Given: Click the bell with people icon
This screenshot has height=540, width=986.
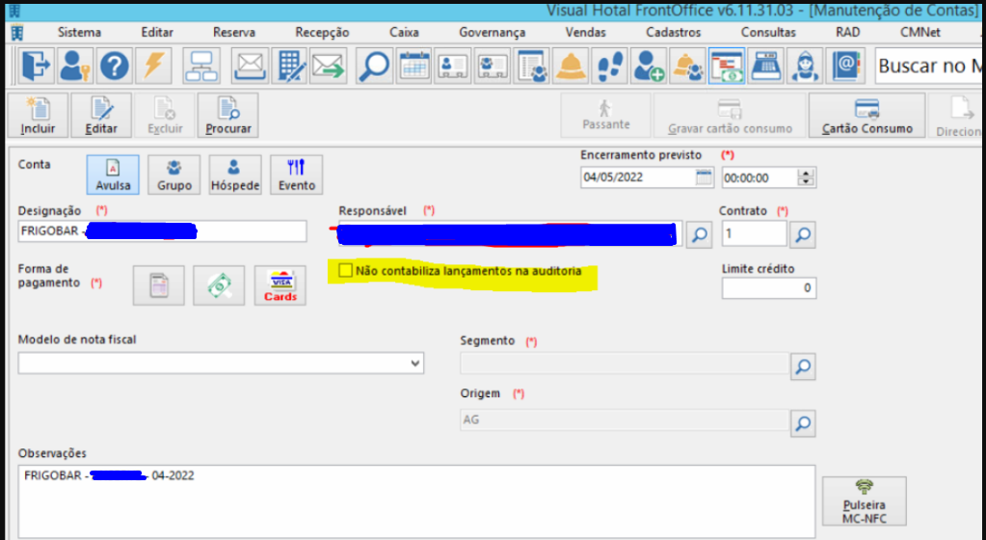Looking at the screenshot, I should point(687,66).
